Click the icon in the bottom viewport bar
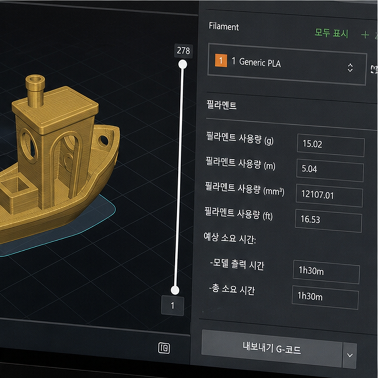 164,348
